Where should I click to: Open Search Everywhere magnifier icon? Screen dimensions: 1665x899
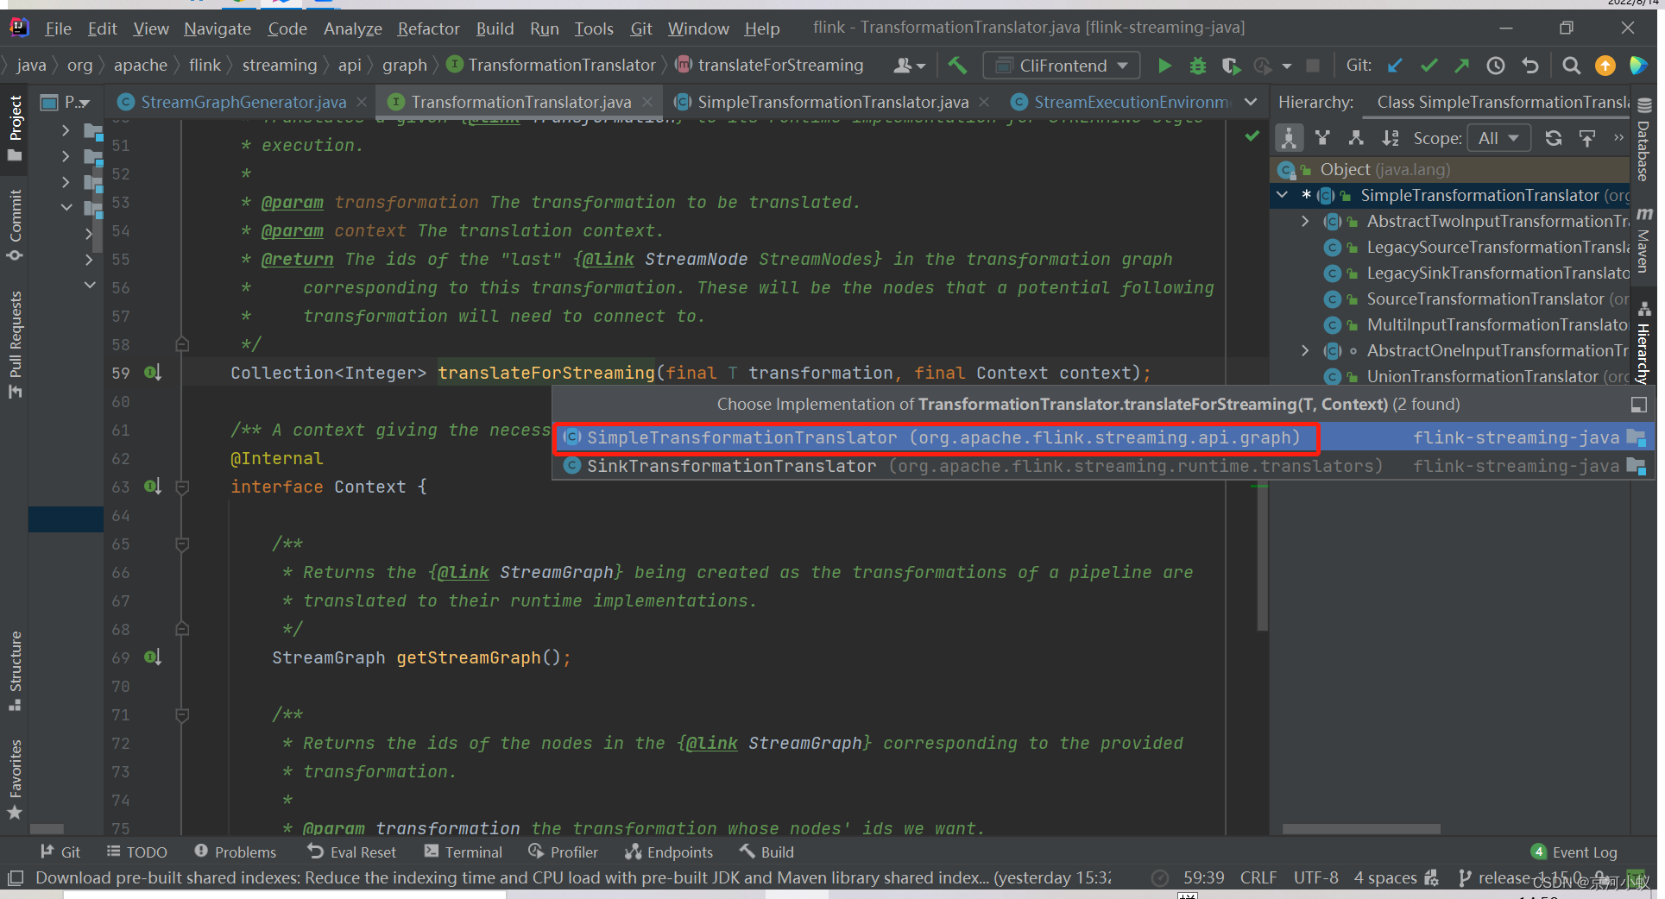tap(1572, 66)
